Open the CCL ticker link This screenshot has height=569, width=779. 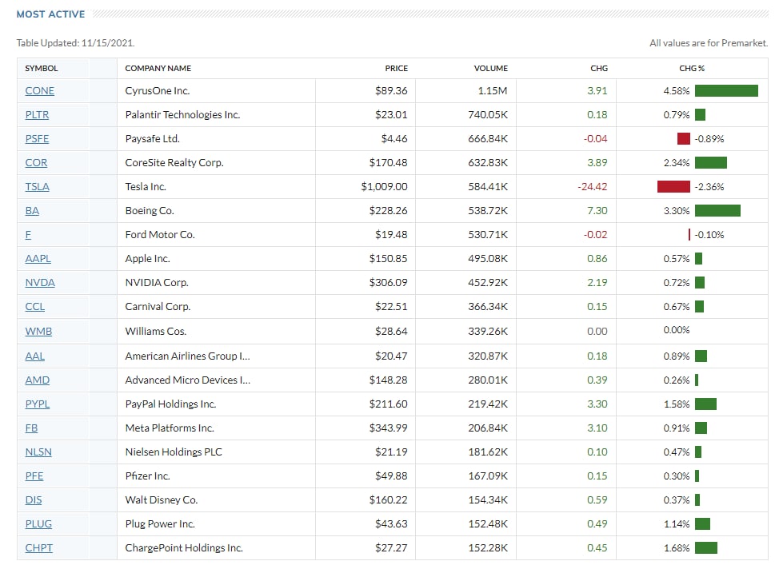pyautogui.click(x=34, y=307)
